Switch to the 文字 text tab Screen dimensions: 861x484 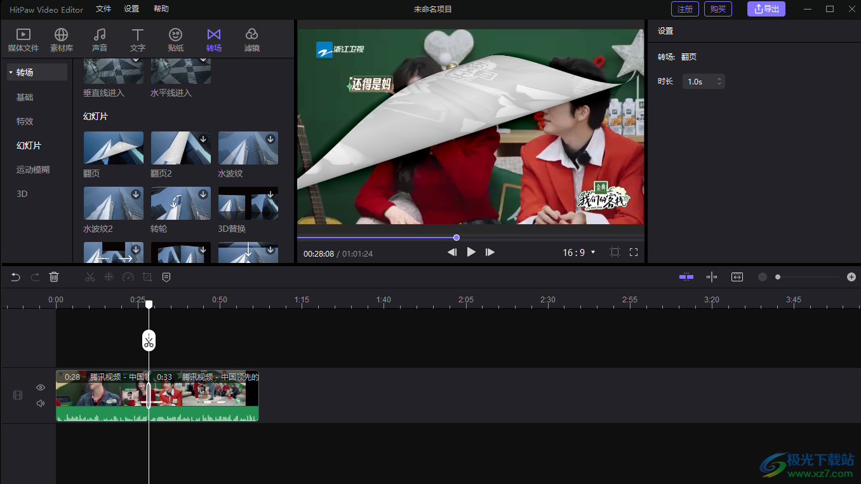tap(138, 40)
